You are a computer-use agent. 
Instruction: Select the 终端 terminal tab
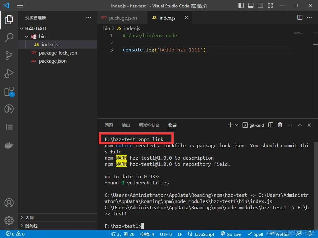172,125
